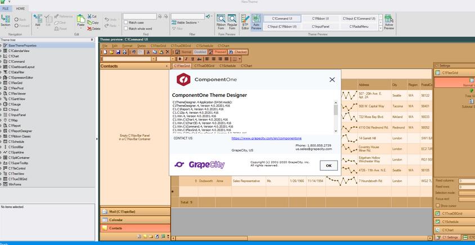
Task: Expand the C1CalendarView tree node
Action: coord(1,51)
